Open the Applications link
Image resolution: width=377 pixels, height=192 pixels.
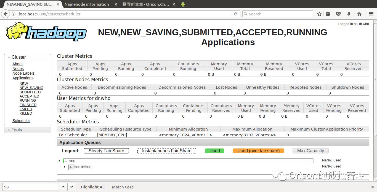tap(23, 78)
